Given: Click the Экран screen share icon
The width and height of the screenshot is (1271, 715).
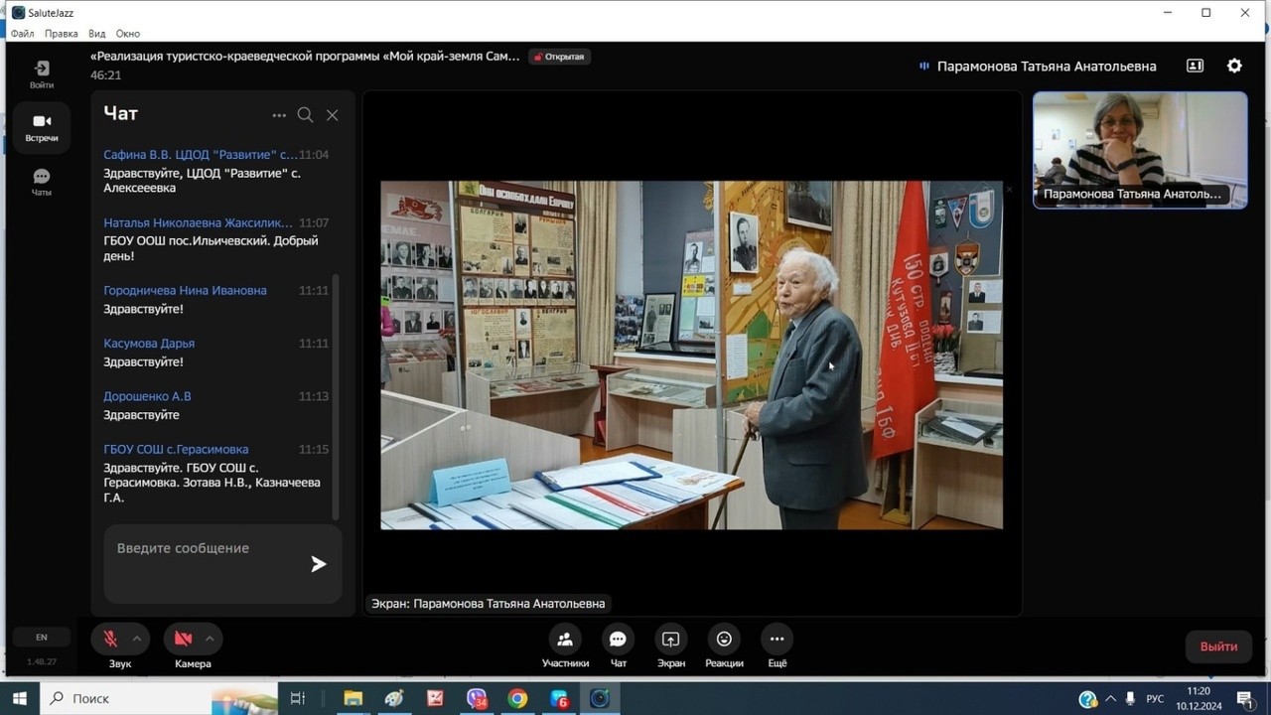Looking at the screenshot, I should click(x=671, y=640).
